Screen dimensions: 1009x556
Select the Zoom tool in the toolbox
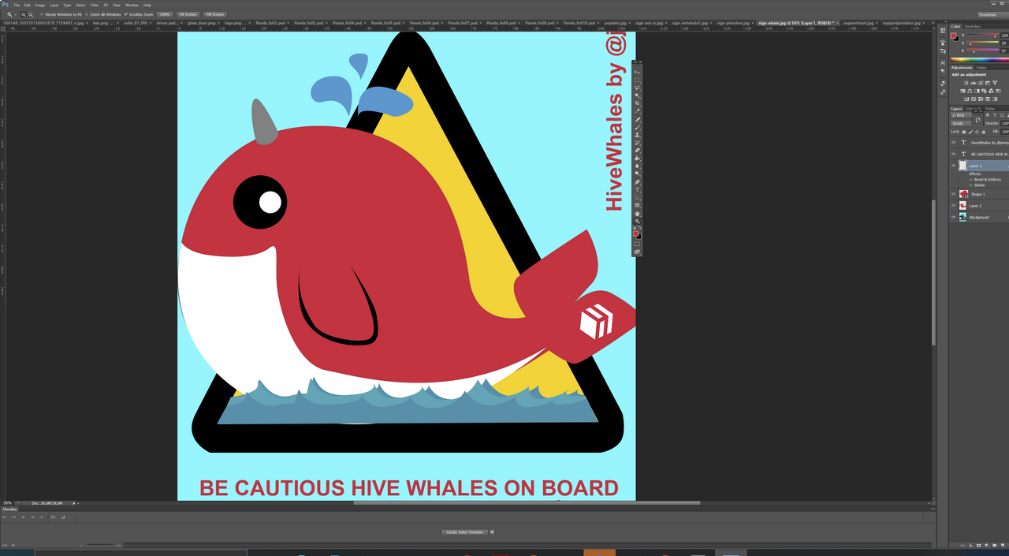pos(638,222)
